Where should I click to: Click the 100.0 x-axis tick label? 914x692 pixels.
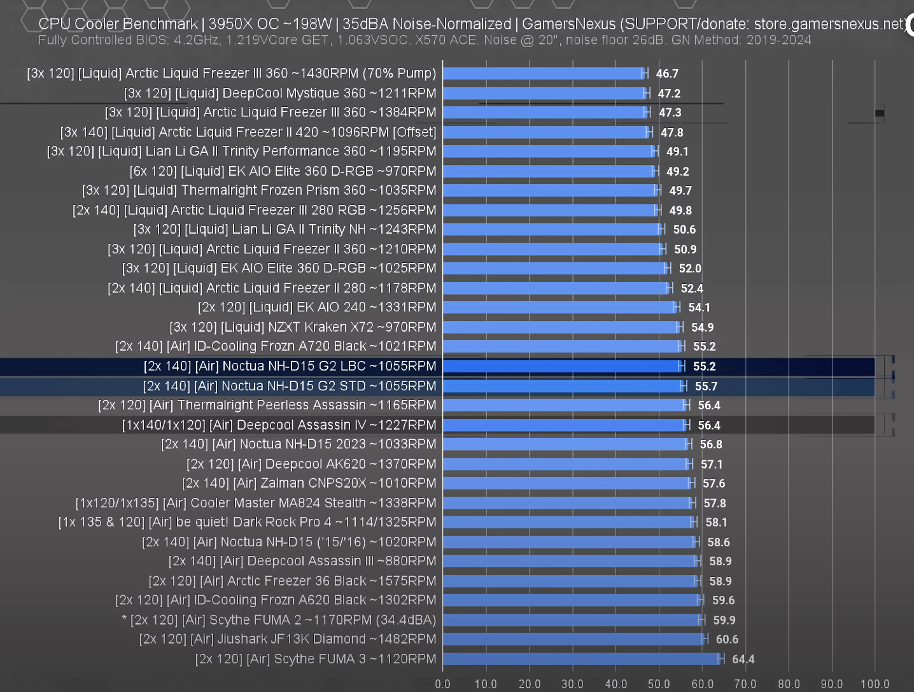tap(875, 684)
